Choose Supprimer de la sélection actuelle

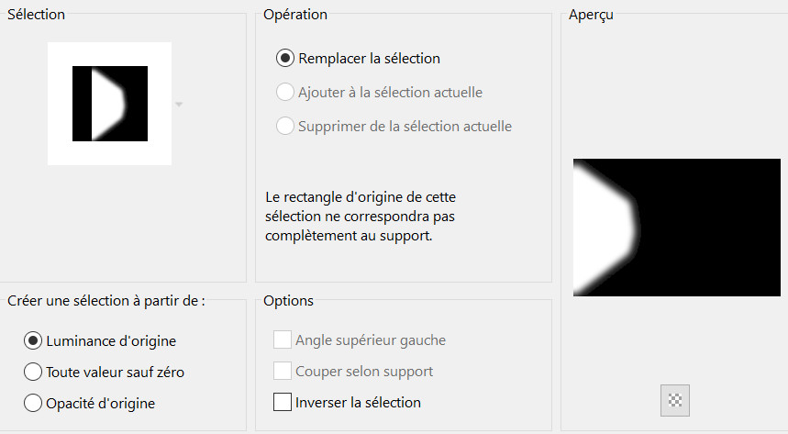284,127
